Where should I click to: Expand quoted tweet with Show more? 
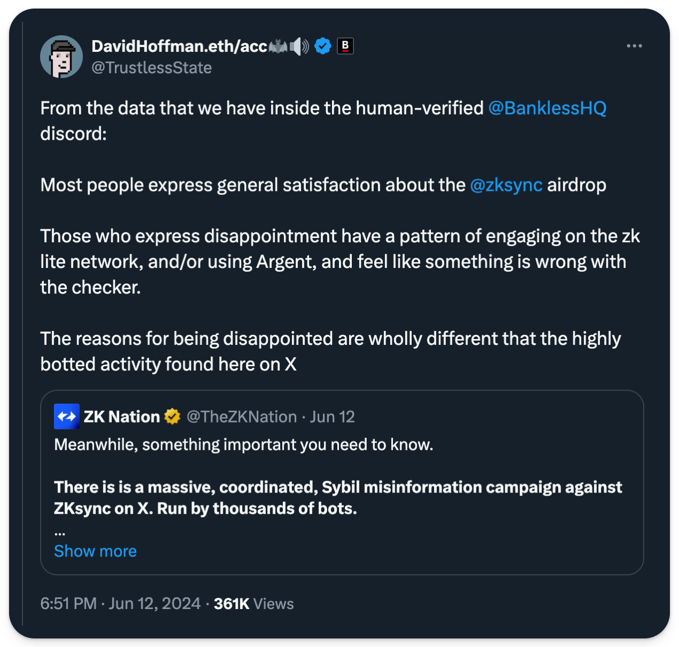coord(95,551)
